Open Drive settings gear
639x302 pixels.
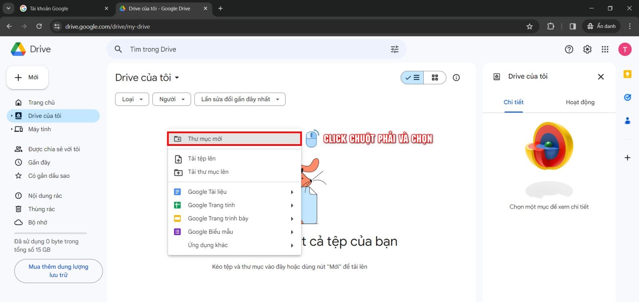(x=587, y=49)
